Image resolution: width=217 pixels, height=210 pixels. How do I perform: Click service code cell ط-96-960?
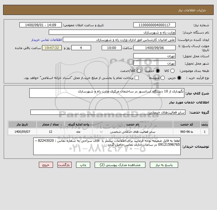coord(187,132)
